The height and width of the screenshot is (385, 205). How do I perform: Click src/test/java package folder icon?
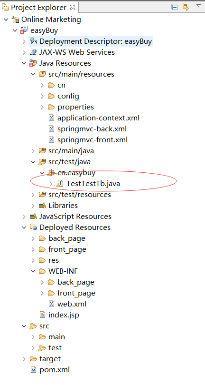42,161
